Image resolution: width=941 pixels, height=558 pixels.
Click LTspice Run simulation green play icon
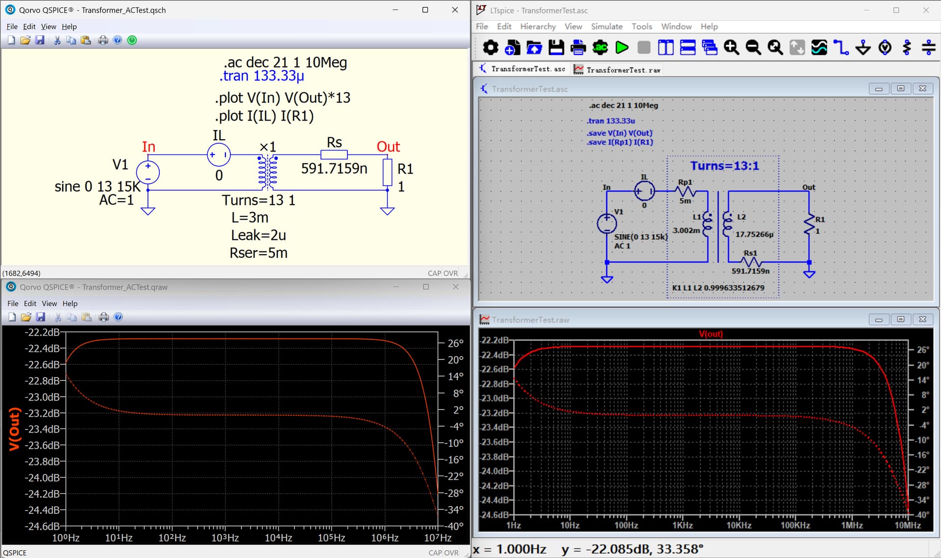coord(622,48)
